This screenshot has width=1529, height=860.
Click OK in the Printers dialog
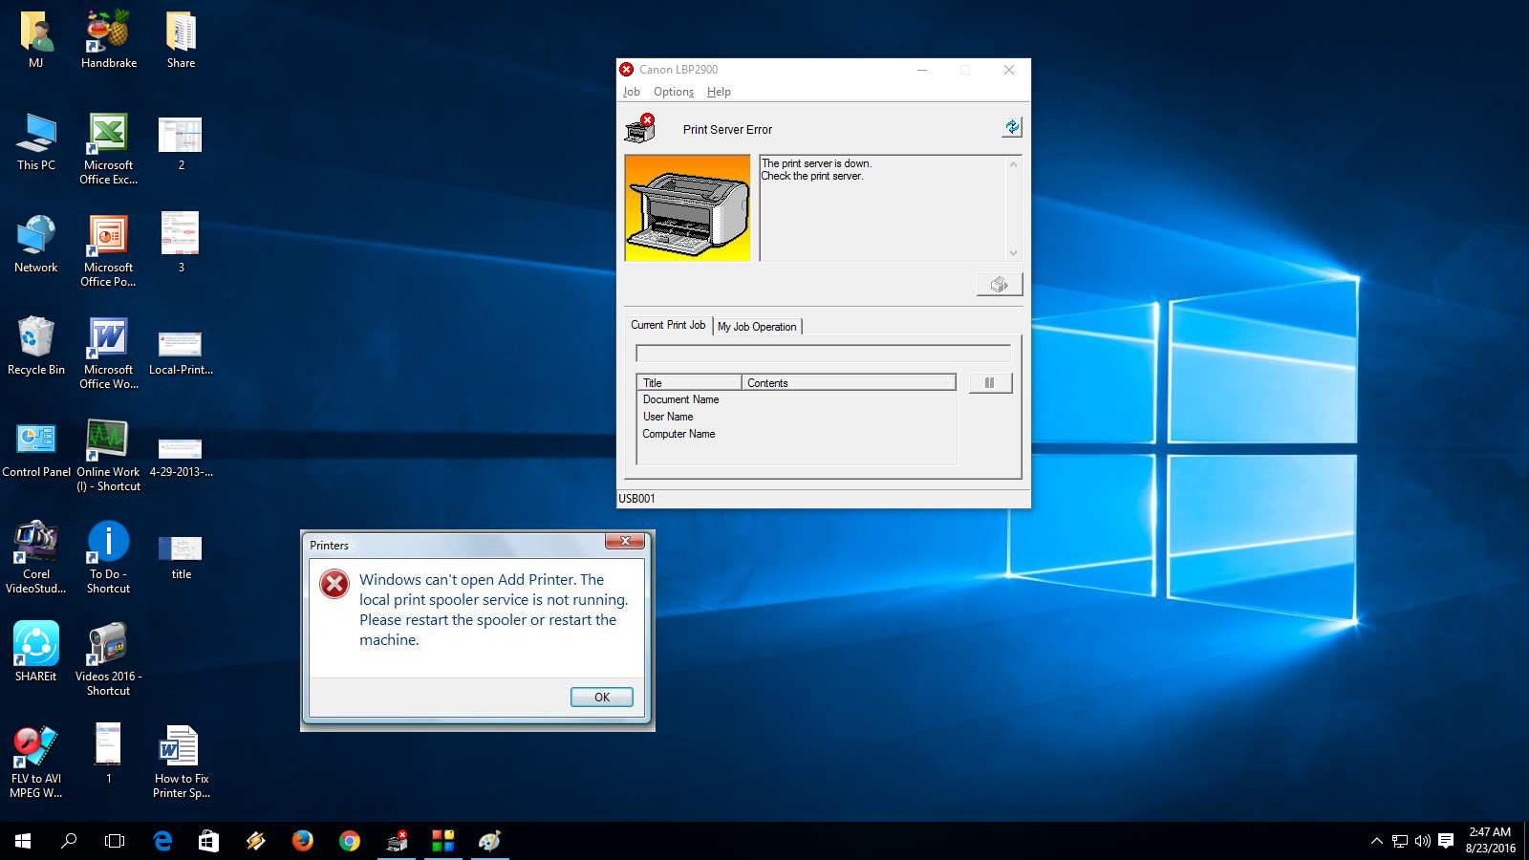pos(602,697)
